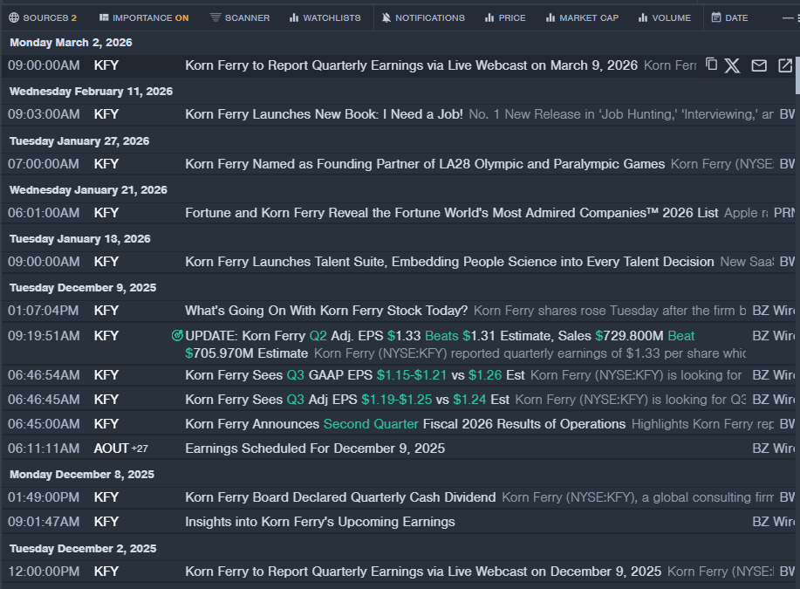Share top headline on X
800x589 pixels.
pyautogui.click(x=733, y=65)
